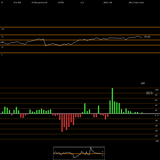Click the MR axis label -20
The height and width of the screenshot is (160, 160).
(x=156, y=121)
